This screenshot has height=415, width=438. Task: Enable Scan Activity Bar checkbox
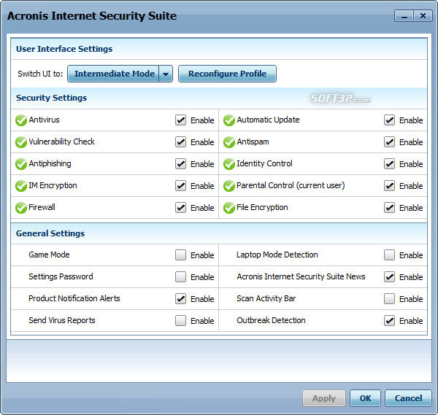[x=389, y=298]
